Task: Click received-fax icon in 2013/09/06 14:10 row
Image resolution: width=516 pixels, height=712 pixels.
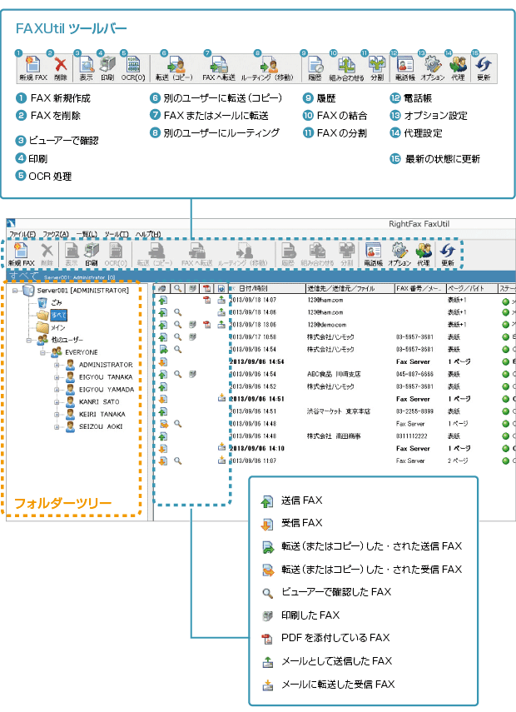Action: [x=163, y=448]
